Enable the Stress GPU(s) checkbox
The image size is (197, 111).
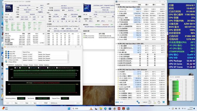point(8,62)
